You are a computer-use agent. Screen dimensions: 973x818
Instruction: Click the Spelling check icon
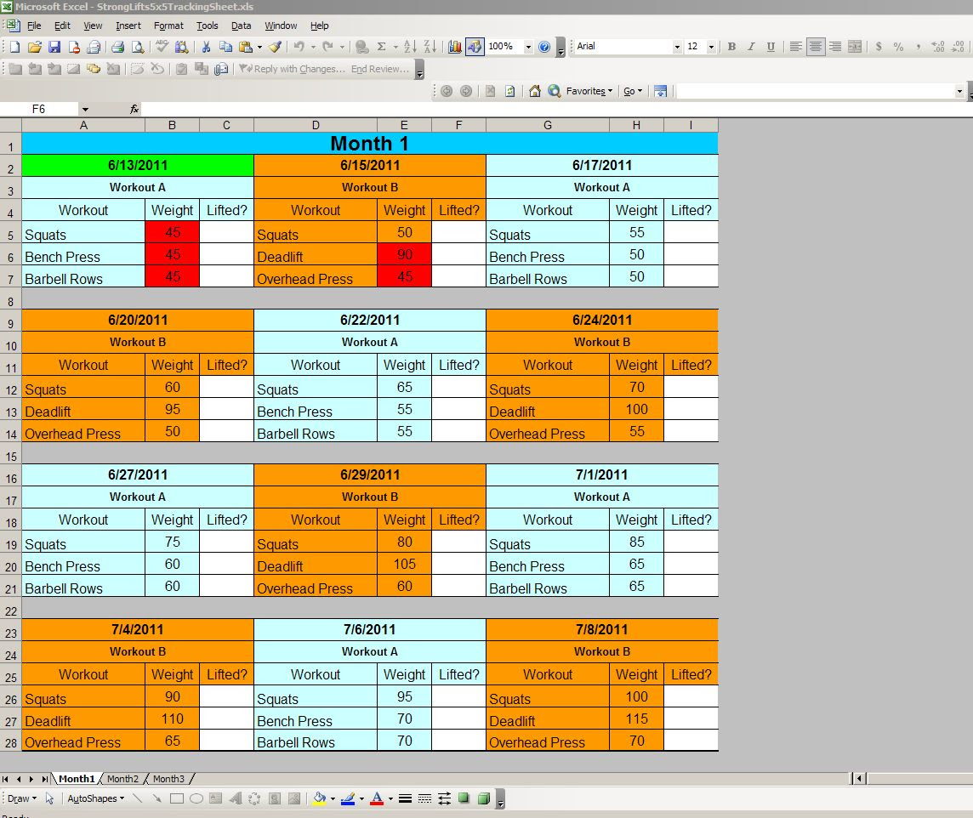[161, 47]
